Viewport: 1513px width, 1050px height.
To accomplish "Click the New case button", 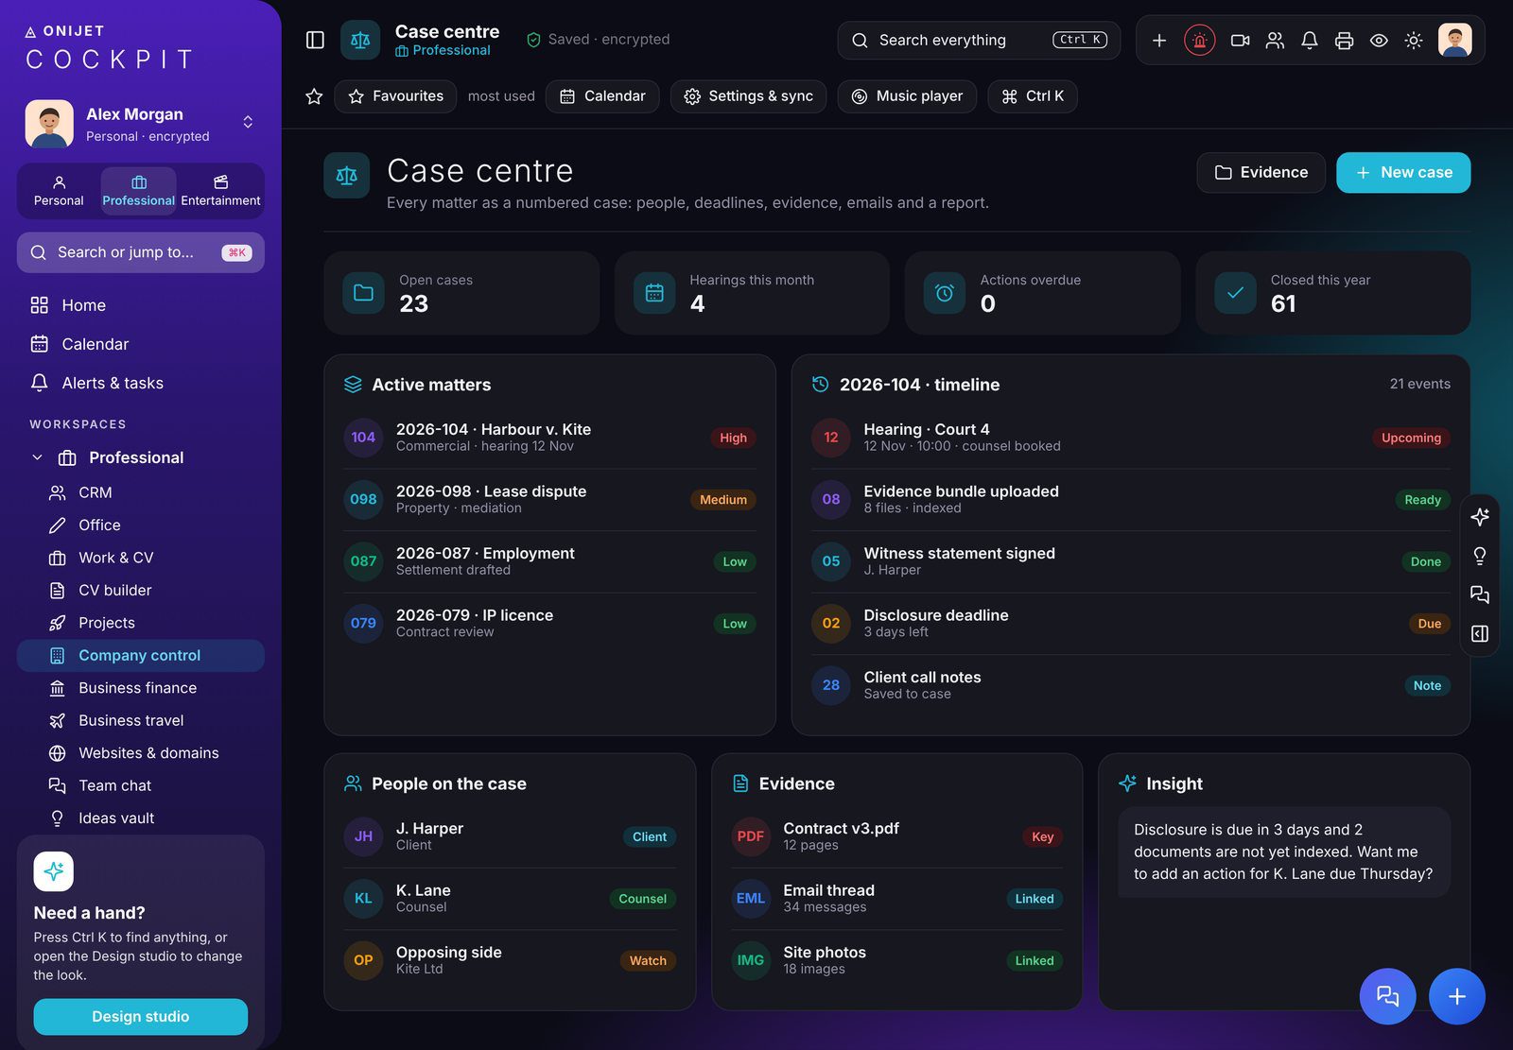I will 1403,173.
